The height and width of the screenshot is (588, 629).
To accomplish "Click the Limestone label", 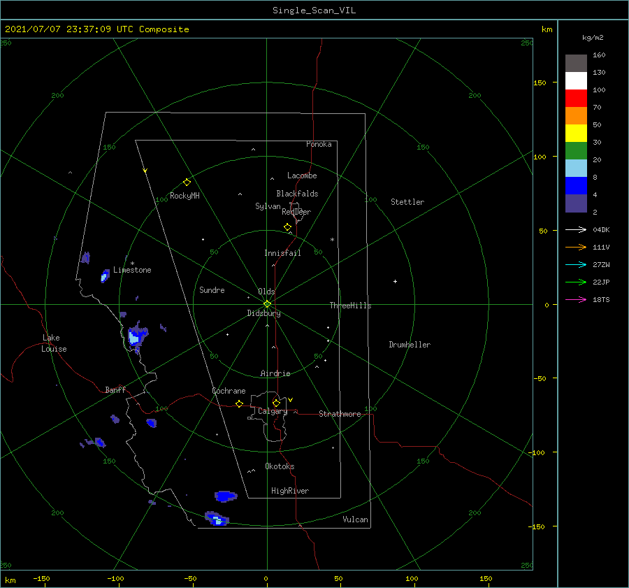I will (132, 270).
